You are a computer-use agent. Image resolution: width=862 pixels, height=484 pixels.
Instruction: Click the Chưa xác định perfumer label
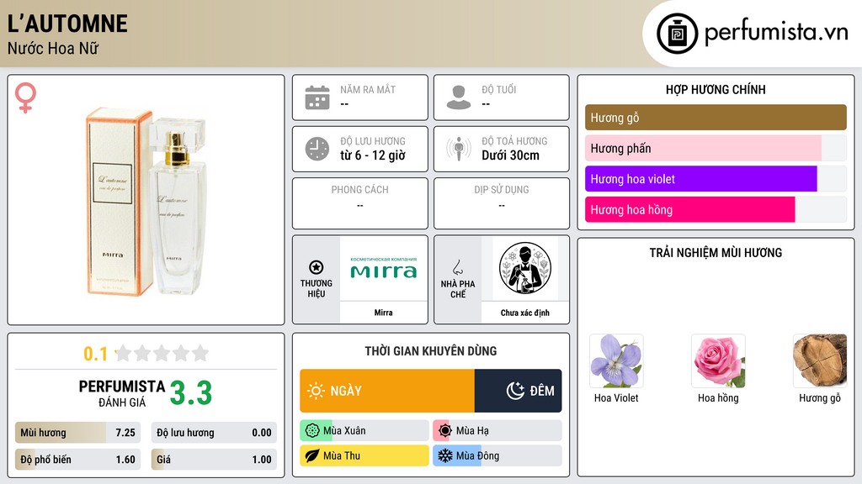coord(525,313)
